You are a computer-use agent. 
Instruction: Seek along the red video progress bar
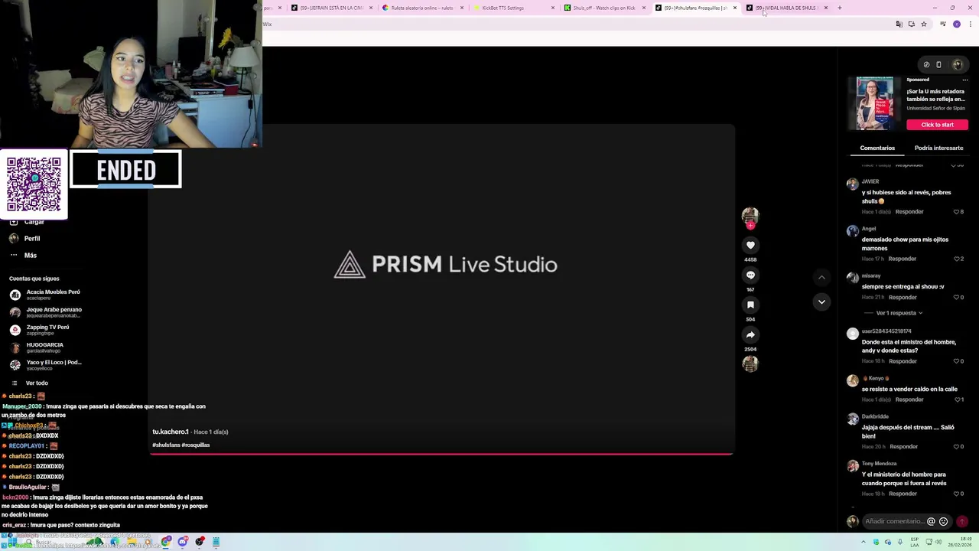click(441, 454)
